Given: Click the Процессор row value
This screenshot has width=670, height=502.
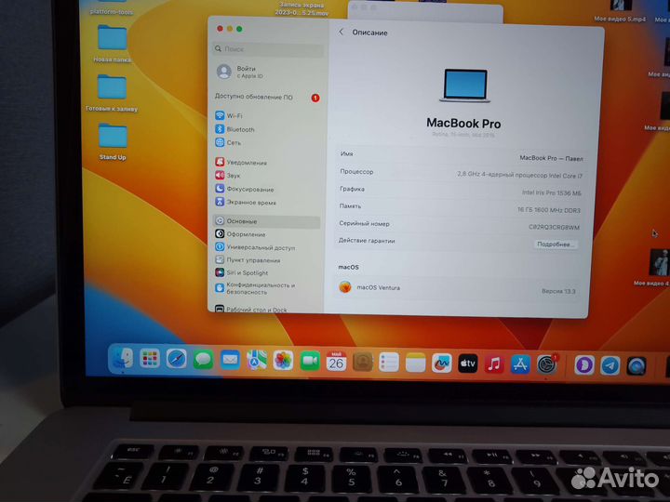Looking at the screenshot, I should tap(519, 175).
